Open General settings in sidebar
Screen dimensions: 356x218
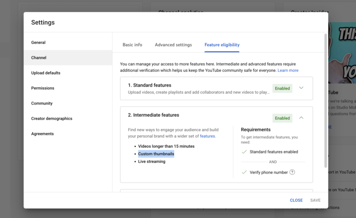click(x=38, y=43)
